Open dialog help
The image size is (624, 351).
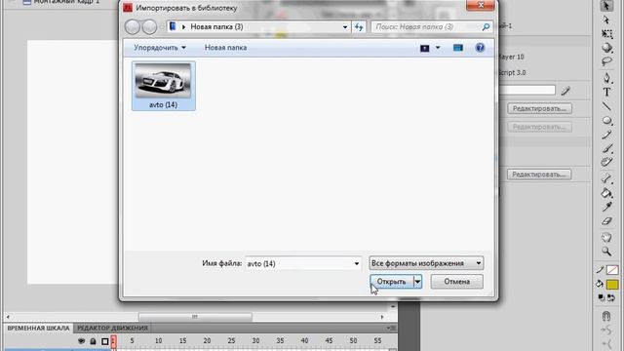pos(480,48)
